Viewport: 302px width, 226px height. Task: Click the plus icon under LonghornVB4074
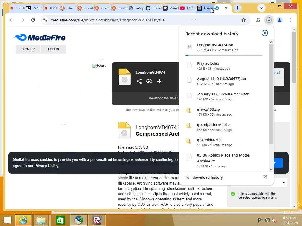[159, 81]
